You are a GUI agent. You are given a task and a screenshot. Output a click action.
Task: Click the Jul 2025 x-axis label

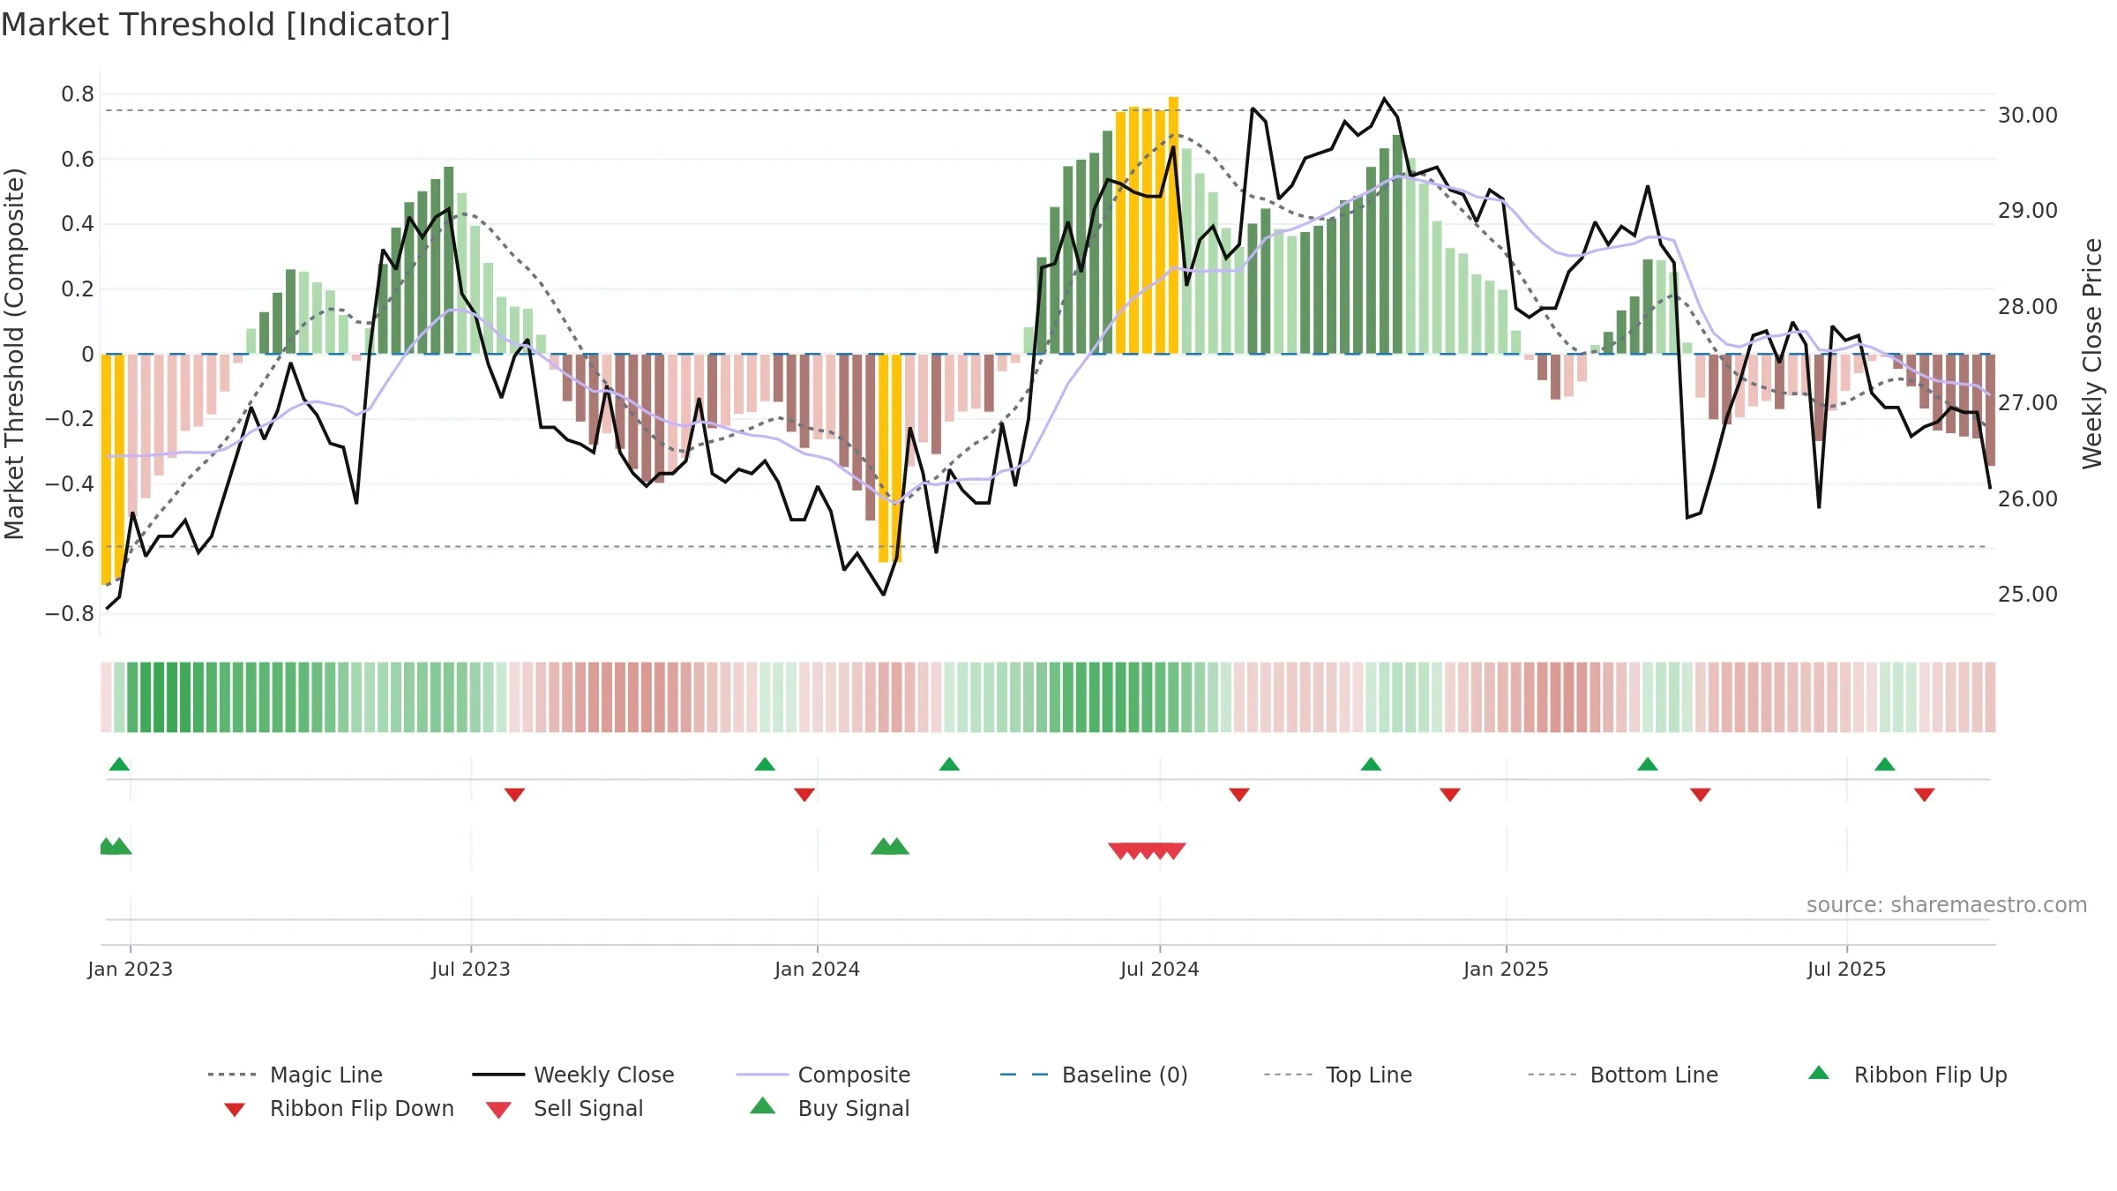pos(1847,969)
